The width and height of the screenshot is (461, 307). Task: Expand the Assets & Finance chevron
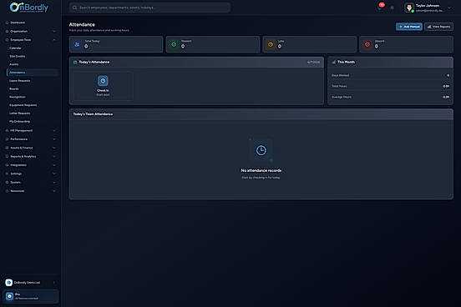pyautogui.click(x=54, y=148)
